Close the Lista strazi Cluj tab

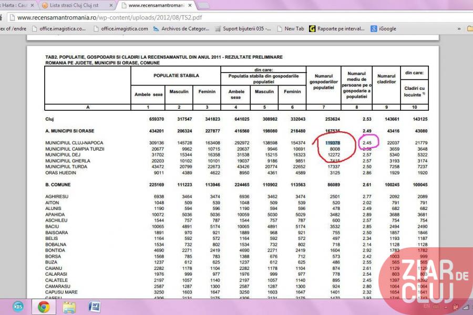(x=110, y=6)
